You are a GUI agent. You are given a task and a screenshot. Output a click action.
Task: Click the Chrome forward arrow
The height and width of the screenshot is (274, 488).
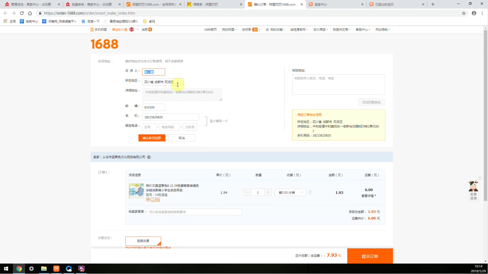click(x=14, y=13)
